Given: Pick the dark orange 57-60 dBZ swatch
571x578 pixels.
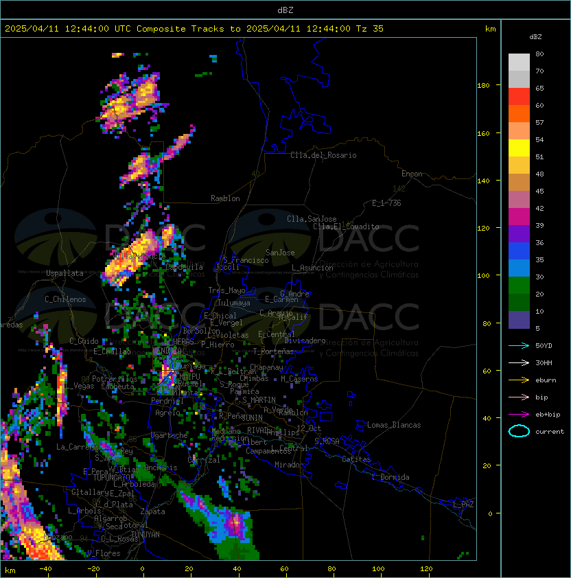Looking at the screenshot, I should (x=519, y=114).
